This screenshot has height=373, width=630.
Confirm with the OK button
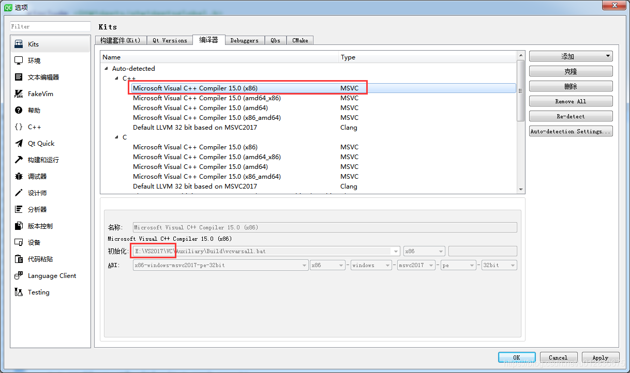[x=517, y=358]
